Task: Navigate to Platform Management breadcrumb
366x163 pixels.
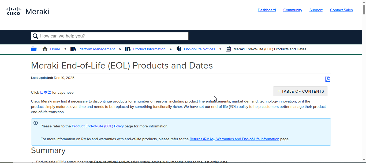Action: (96, 49)
